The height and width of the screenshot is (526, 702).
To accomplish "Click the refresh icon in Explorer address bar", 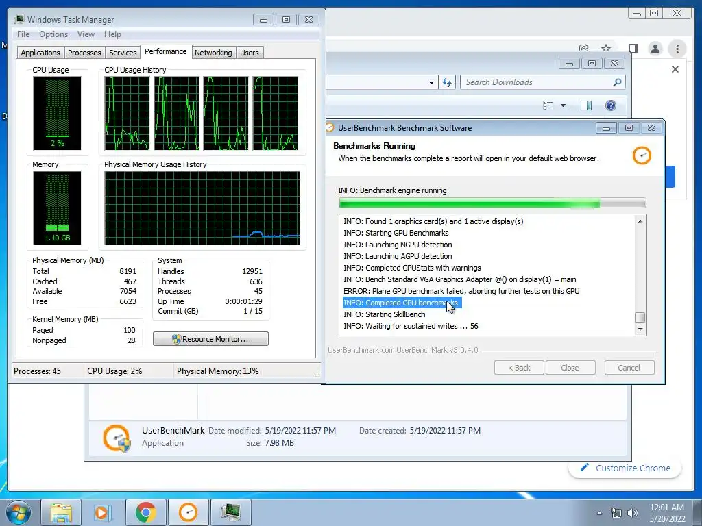I will 447,82.
